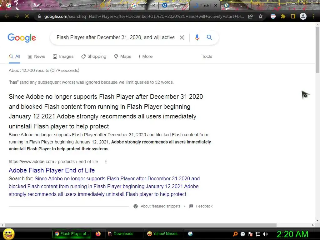This screenshot has height=240, width=320.
Task: Open the smiley Start button
Action: click(9, 234)
